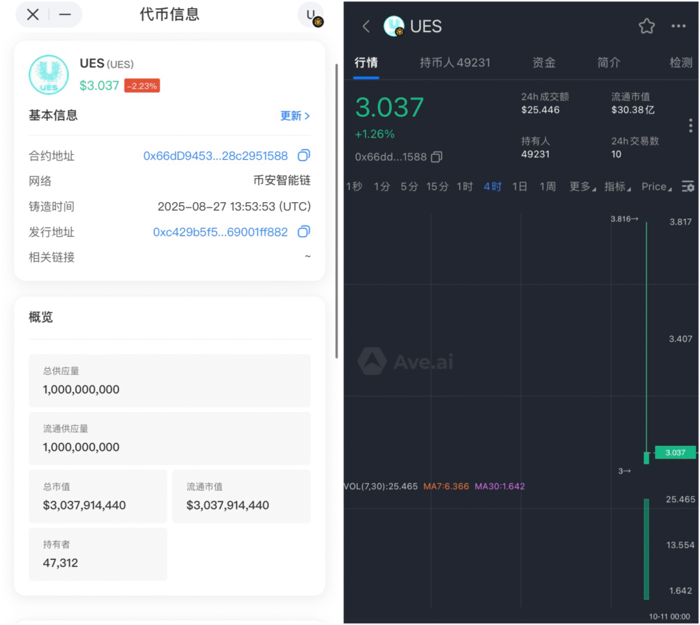Copy the issuer address 0xc429b5f5
Image resolution: width=700 pixels, height=625 pixels.
(304, 232)
